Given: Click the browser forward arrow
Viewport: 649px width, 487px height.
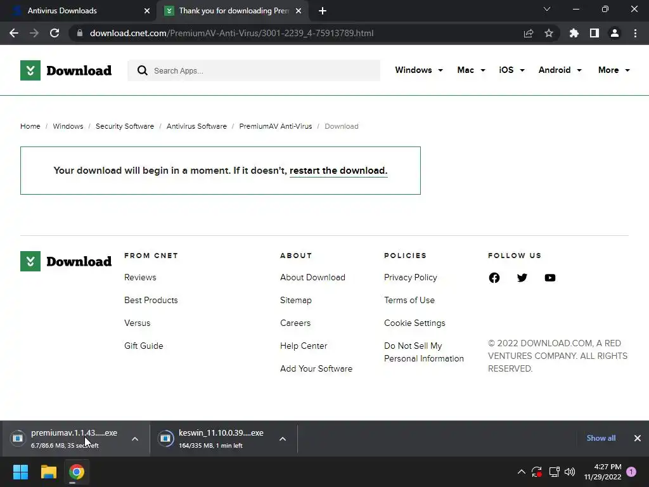Looking at the screenshot, I should 34,33.
